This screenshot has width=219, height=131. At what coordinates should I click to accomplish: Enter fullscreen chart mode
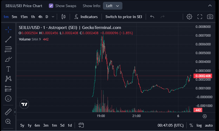200,17
